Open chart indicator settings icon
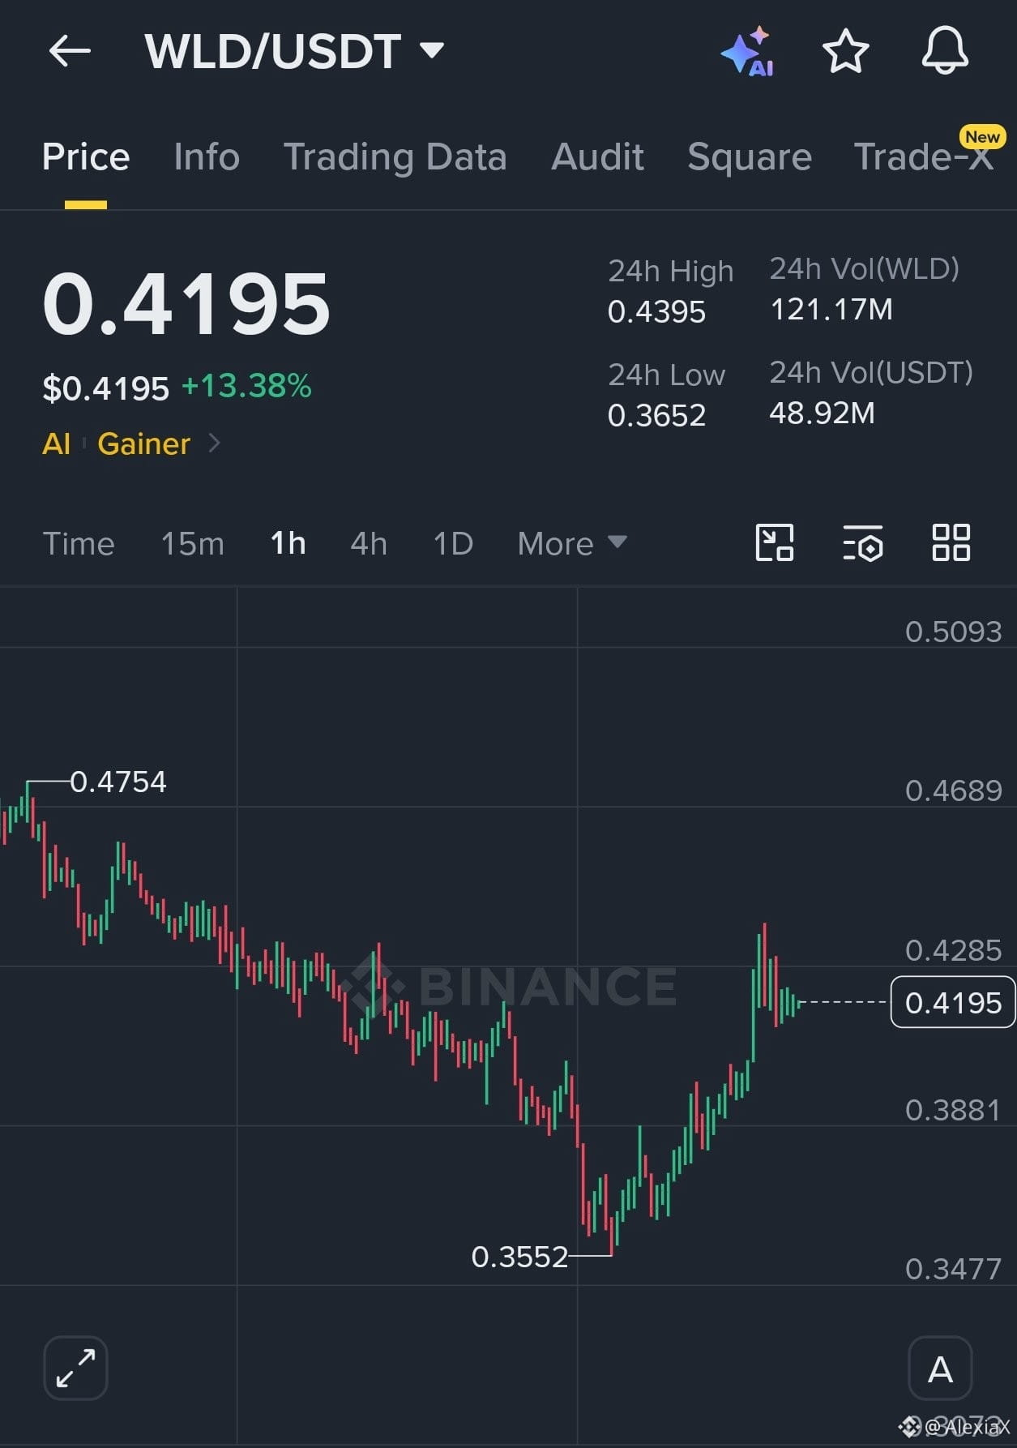This screenshot has height=1448, width=1017. click(x=862, y=542)
